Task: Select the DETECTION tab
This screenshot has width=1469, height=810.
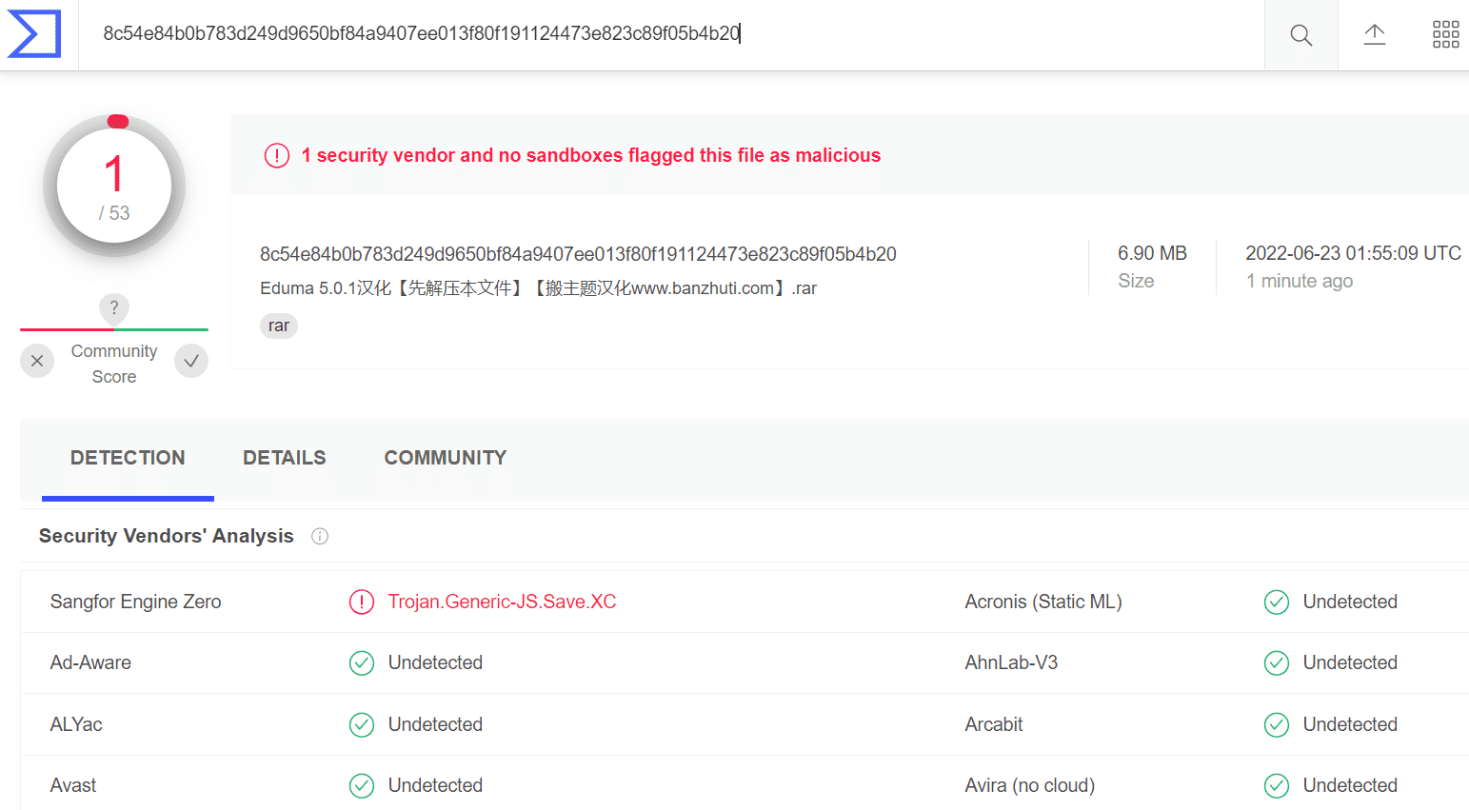Action: pyautogui.click(x=128, y=458)
